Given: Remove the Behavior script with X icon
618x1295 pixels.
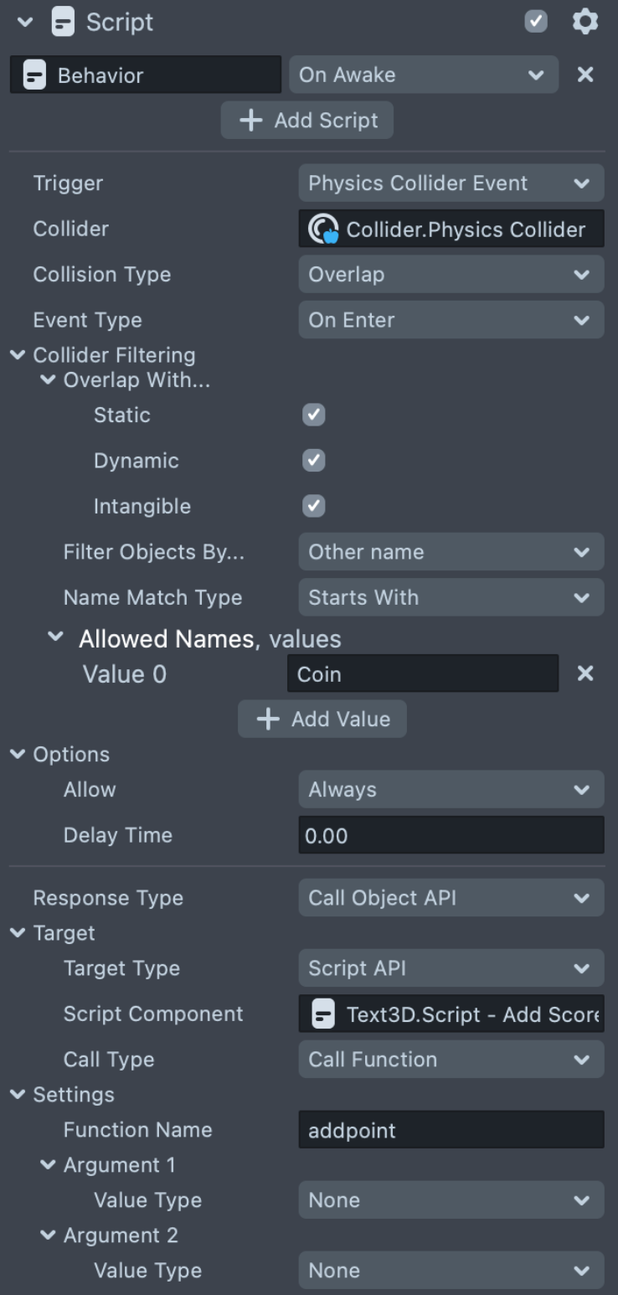Looking at the screenshot, I should (585, 75).
